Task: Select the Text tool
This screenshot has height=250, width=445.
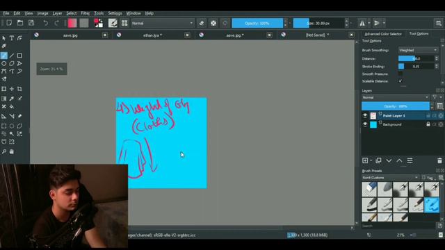Action: (x=12, y=38)
